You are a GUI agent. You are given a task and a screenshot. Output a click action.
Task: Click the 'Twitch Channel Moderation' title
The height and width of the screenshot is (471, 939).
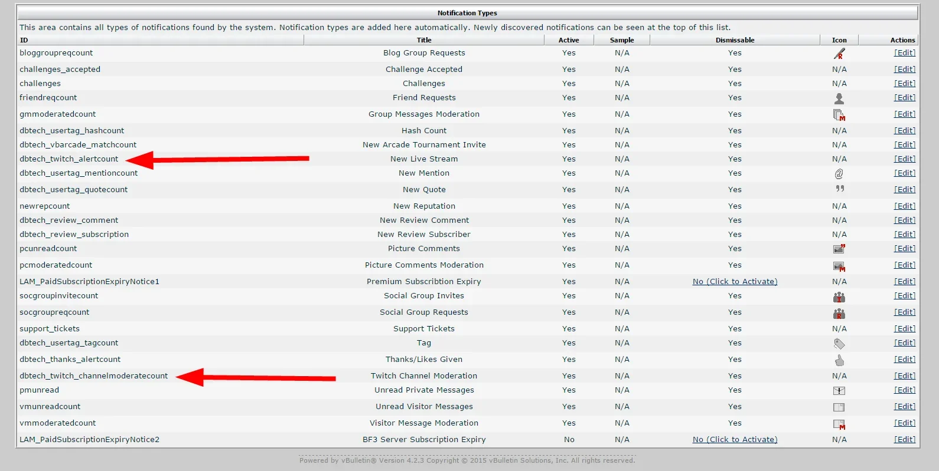(x=424, y=376)
